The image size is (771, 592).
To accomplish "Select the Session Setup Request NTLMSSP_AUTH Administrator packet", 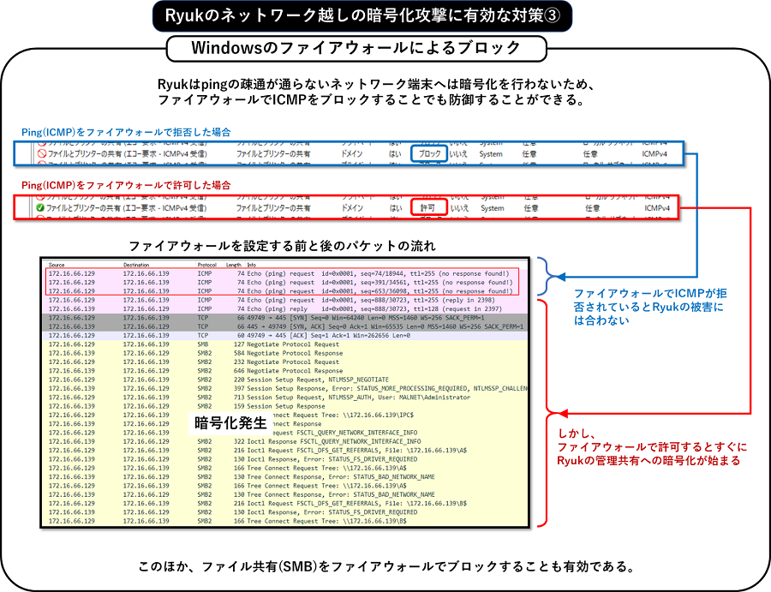I will 285,398.
